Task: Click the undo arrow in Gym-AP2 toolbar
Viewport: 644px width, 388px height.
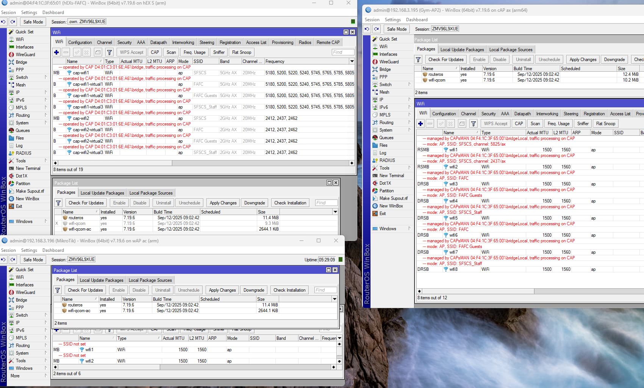Action: pos(367,29)
